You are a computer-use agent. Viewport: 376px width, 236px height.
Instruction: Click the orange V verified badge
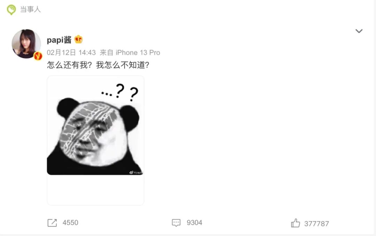pyautogui.click(x=38, y=56)
